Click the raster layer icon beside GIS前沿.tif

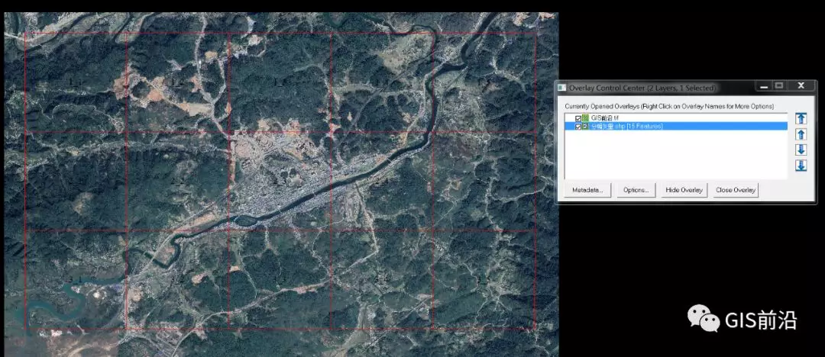point(586,118)
